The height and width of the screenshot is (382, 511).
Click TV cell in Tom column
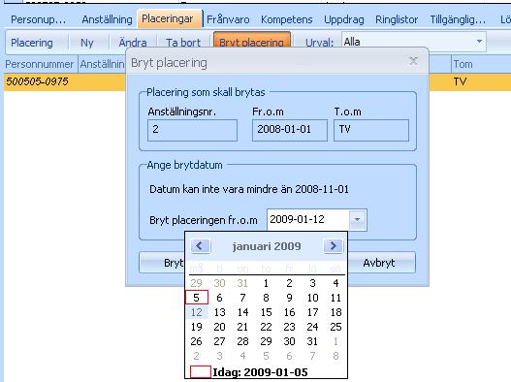point(460,81)
